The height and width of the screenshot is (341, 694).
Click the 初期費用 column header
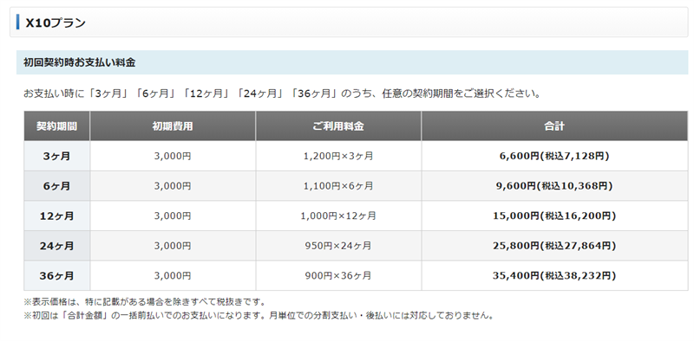pos(173,126)
